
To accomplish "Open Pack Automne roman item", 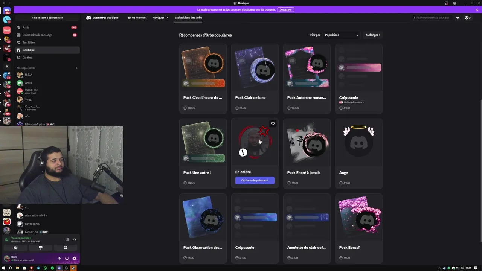I will 307,79.
